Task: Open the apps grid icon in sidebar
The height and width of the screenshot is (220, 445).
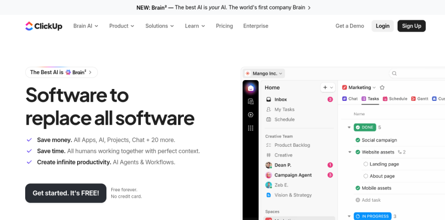Action: coord(251,128)
